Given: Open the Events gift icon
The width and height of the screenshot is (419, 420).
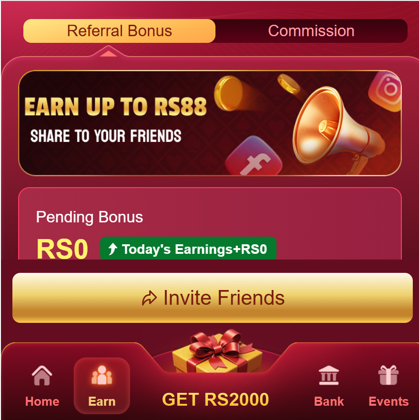Looking at the screenshot, I should pos(388,375).
